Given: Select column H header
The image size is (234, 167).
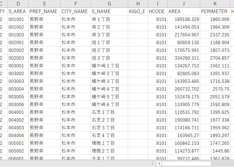Looking at the screenshot, I should point(138,4).
